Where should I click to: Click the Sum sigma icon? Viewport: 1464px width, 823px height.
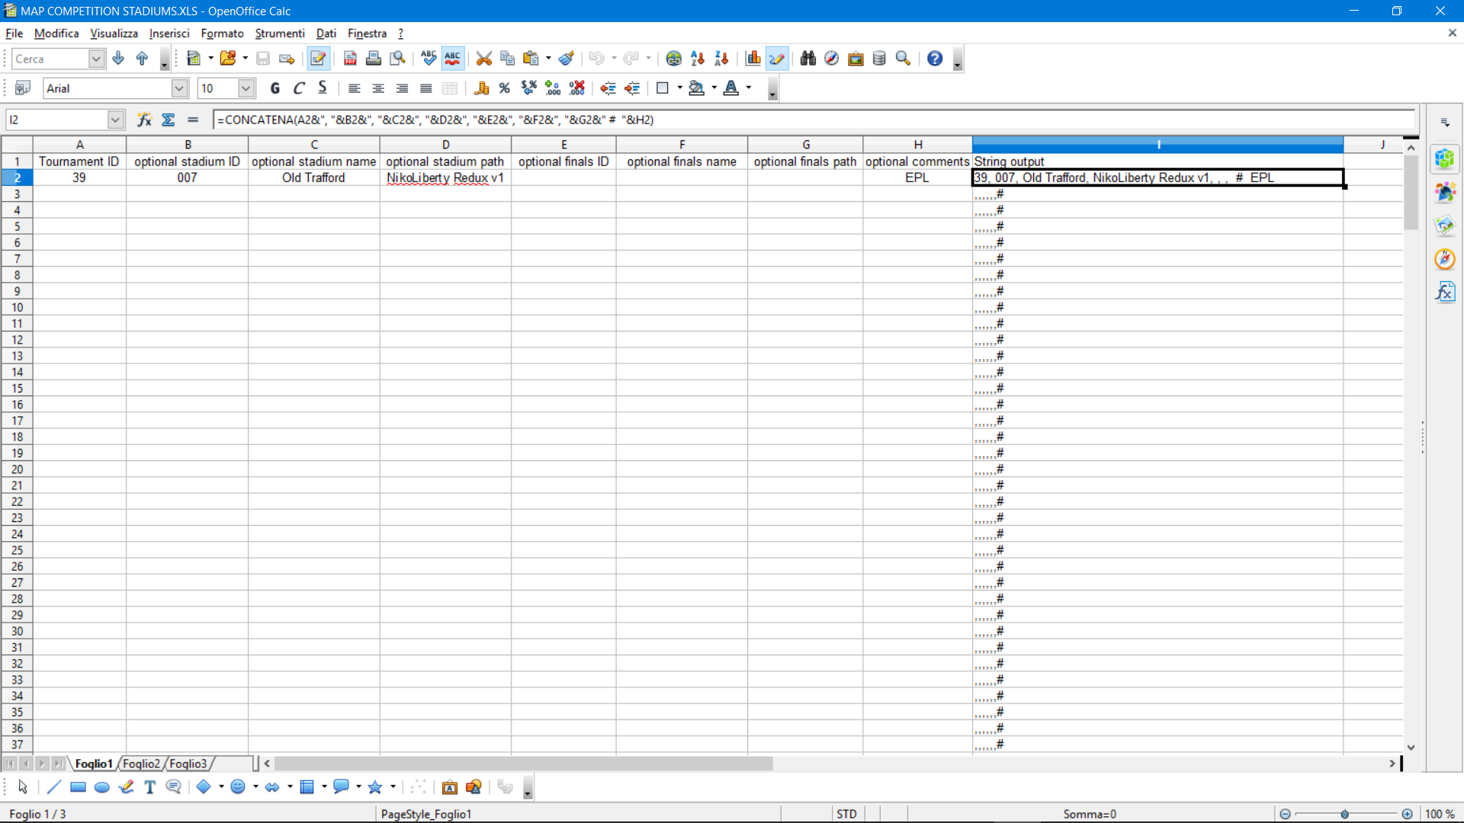pyautogui.click(x=169, y=120)
